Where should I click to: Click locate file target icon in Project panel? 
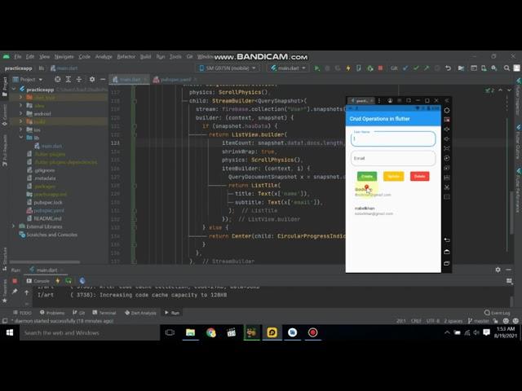58,80
